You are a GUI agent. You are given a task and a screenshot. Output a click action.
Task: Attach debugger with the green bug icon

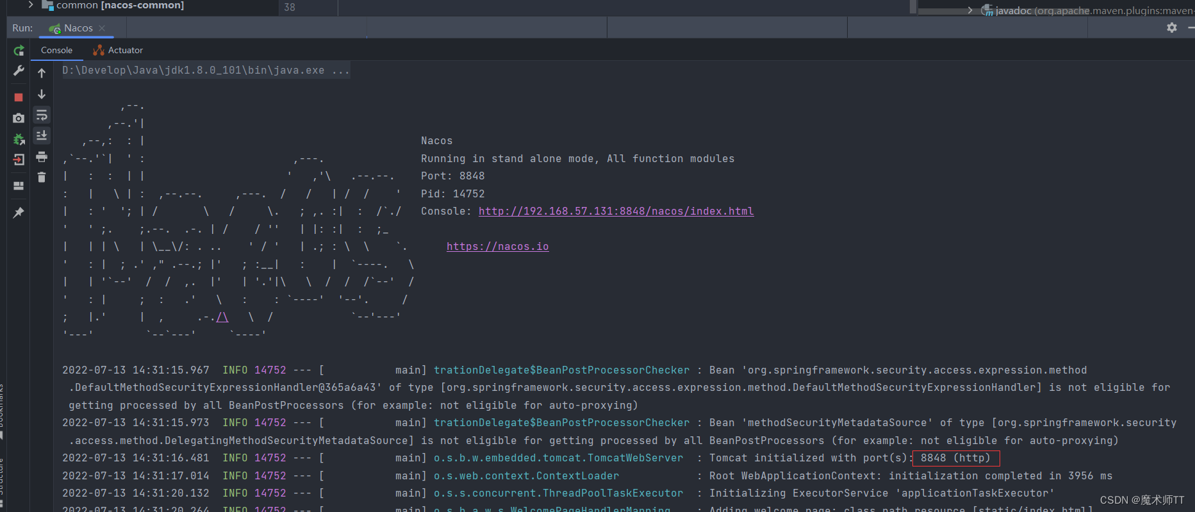coord(19,139)
